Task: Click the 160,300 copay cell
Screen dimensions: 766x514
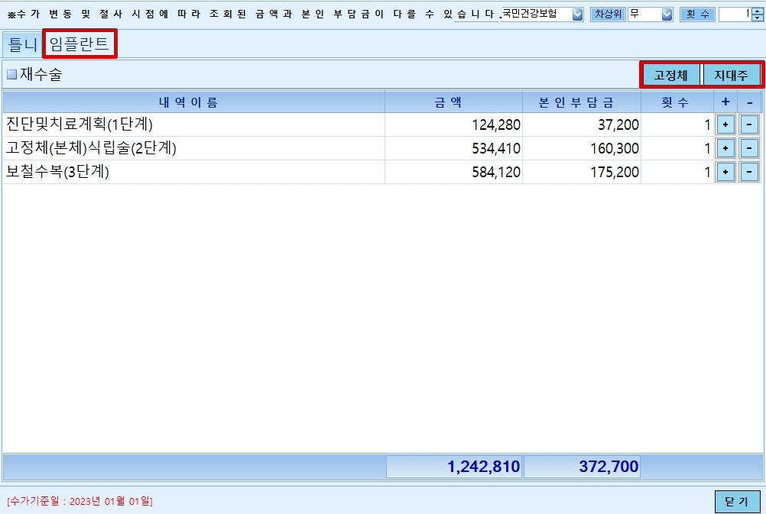Action: [581, 148]
